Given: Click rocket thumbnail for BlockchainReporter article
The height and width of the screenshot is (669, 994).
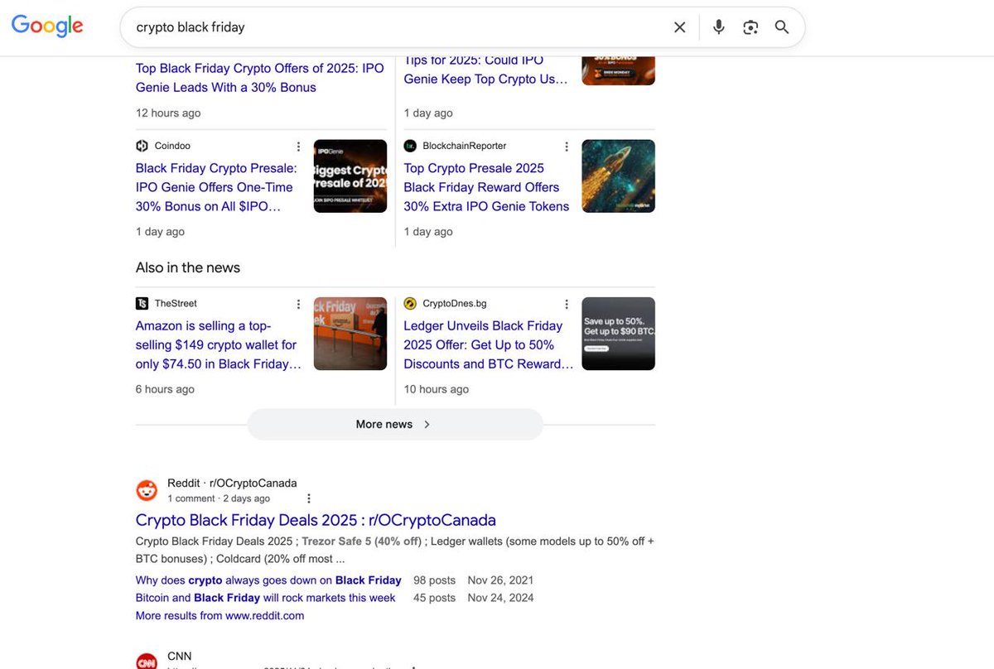Looking at the screenshot, I should coord(619,176).
